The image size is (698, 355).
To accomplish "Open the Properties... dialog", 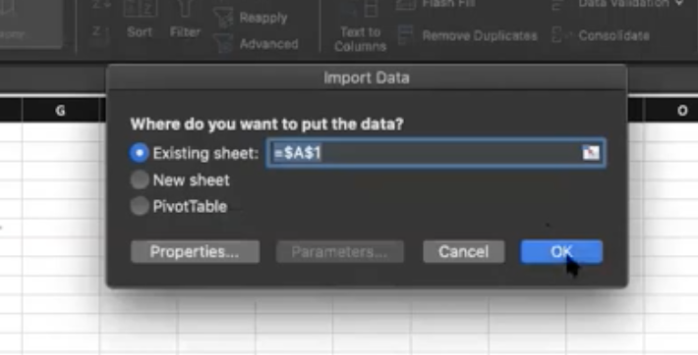I will click(195, 252).
